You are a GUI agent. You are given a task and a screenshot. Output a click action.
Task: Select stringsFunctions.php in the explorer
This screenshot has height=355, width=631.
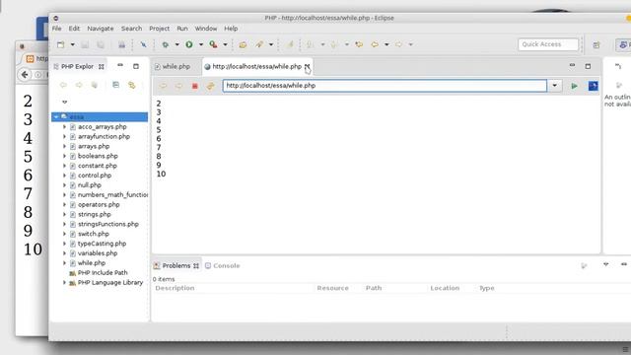point(107,224)
